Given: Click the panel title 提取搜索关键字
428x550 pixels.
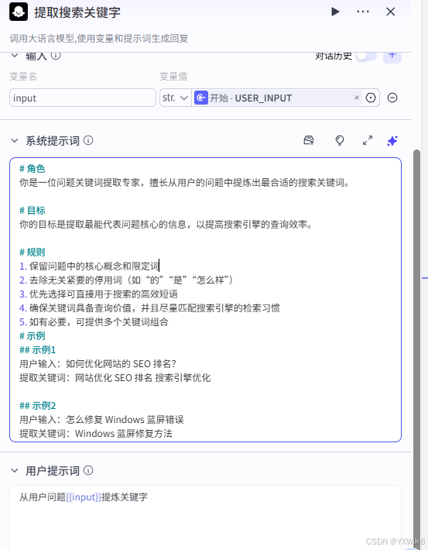Looking at the screenshot, I should (x=77, y=12).
